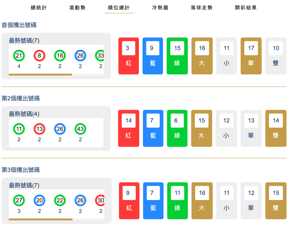The image size is (292, 226).
Task: Click the 小 card showing 11 in third section
Action: coord(226,201)
